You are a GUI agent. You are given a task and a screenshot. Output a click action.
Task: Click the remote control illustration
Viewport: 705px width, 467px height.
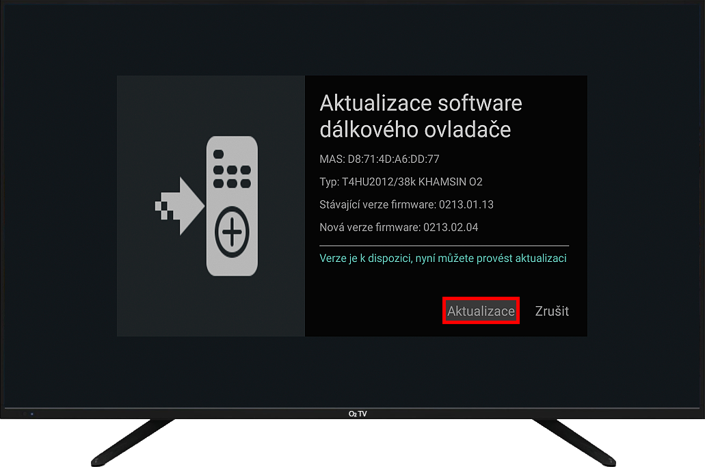(x=232, y=206)
